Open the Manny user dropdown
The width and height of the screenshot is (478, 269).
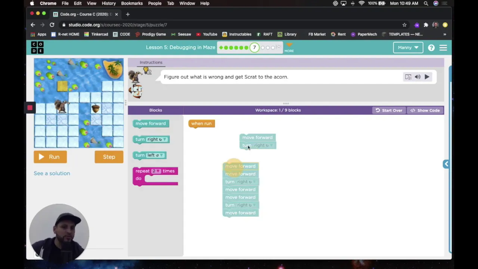click(408, 48)
